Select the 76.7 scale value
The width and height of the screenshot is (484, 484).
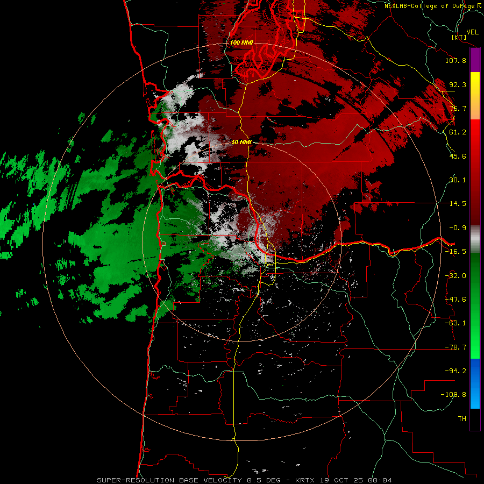point(458,108)
